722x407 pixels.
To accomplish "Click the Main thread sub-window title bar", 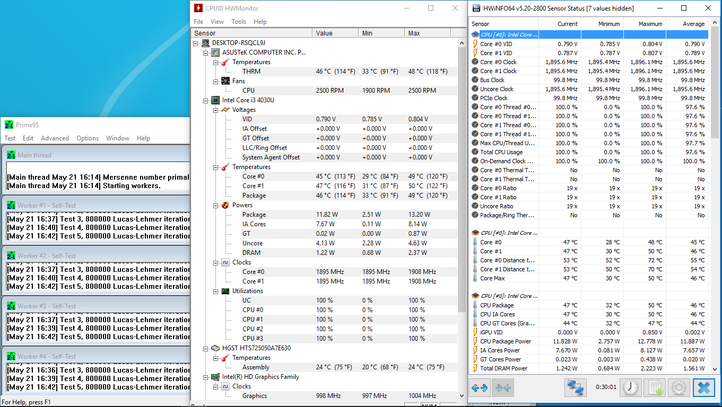I will click(x=97, y=155).
